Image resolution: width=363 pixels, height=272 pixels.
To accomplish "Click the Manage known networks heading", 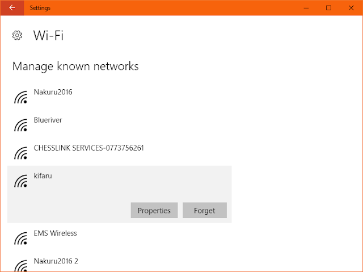I will [75, 66].
